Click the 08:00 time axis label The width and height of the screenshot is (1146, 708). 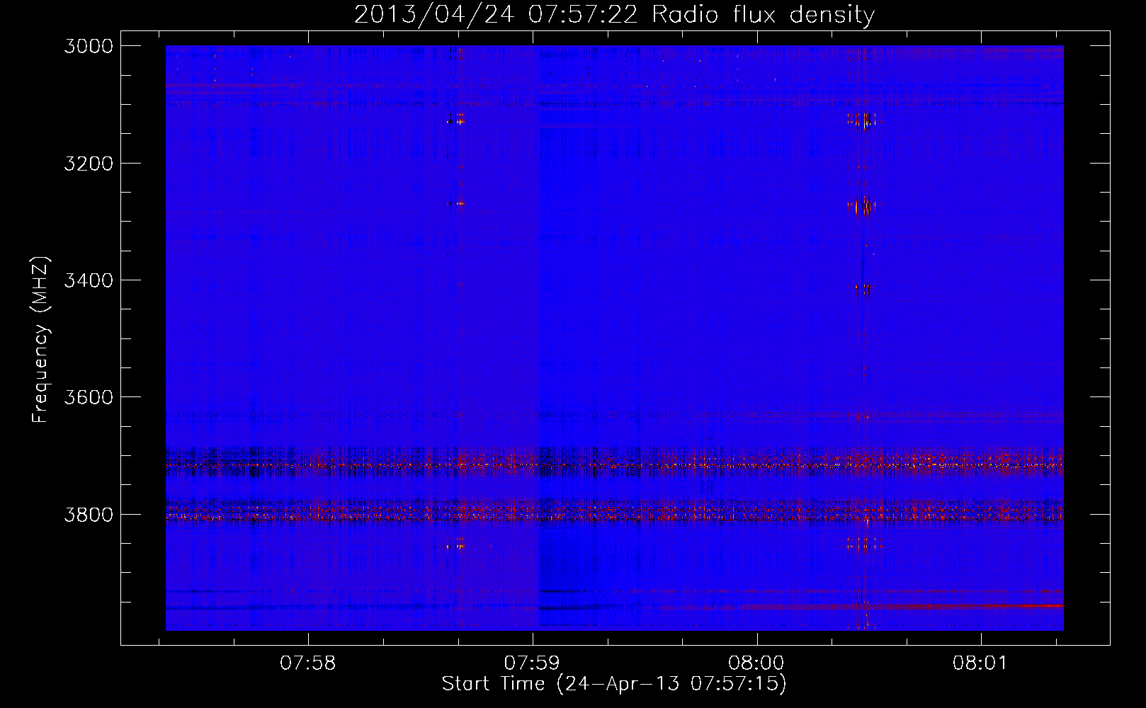pyautogui.click(x=756, y=663)
